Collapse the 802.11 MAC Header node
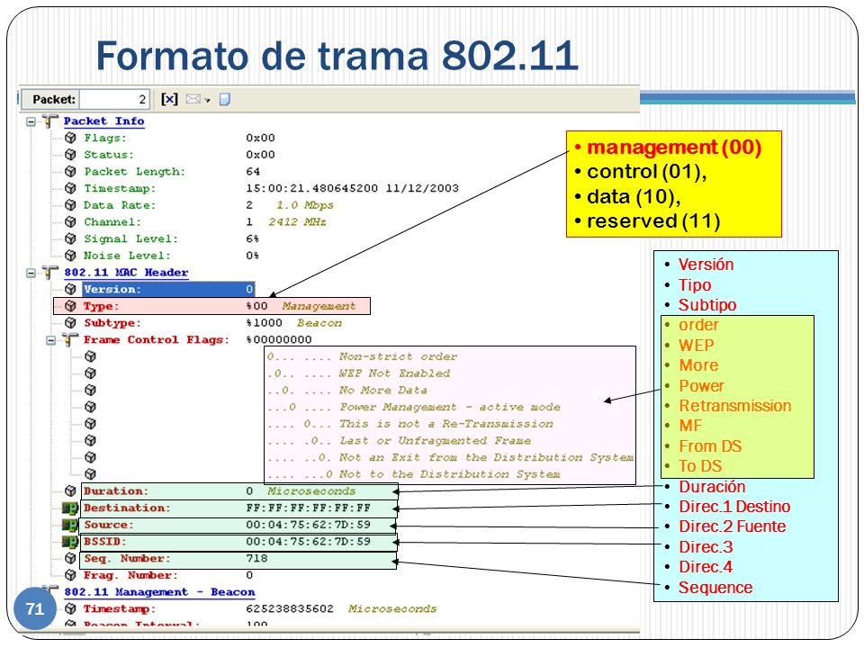This screenshot has width=864, height=648. [31, 273]
